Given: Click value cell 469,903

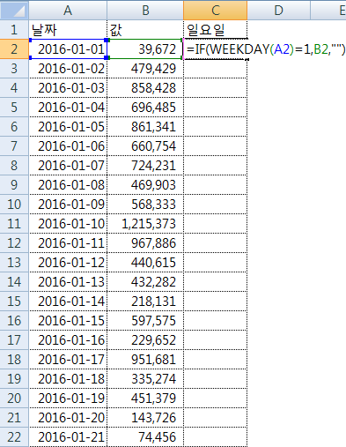Looking at the screenshot, I should click(145, 185).
